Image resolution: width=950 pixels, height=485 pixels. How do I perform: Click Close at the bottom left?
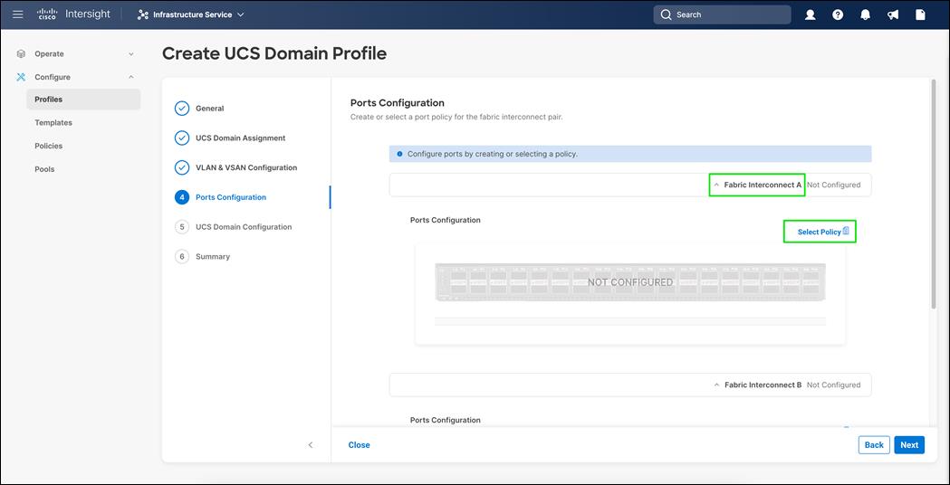coord(359,445)
